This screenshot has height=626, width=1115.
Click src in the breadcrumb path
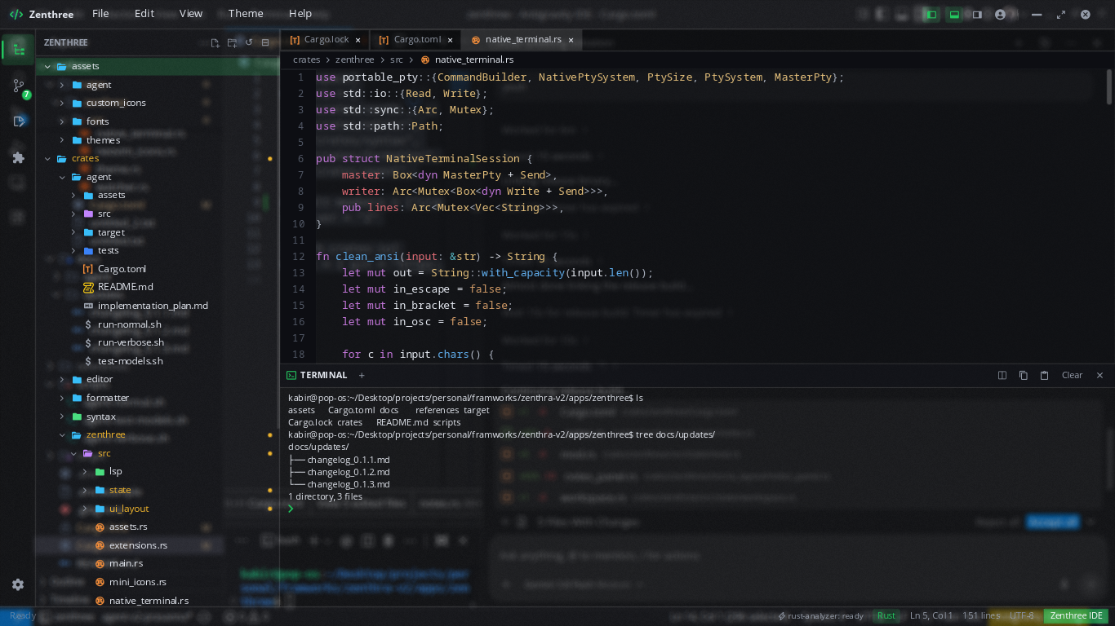397,60
